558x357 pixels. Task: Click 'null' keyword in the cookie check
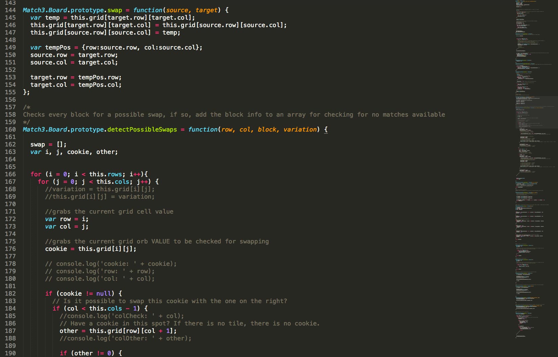103,294
